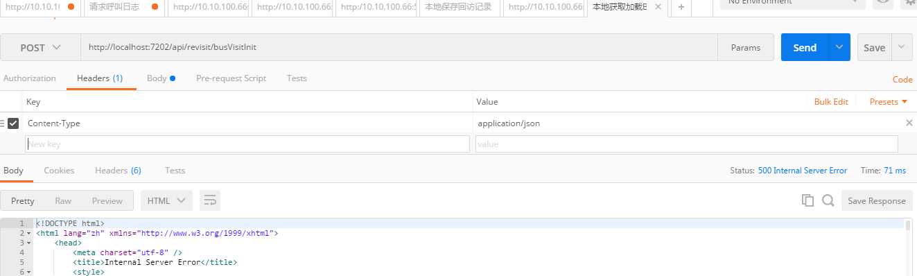Grab the drag handle of Content-Type row

[x=2, y=123]
